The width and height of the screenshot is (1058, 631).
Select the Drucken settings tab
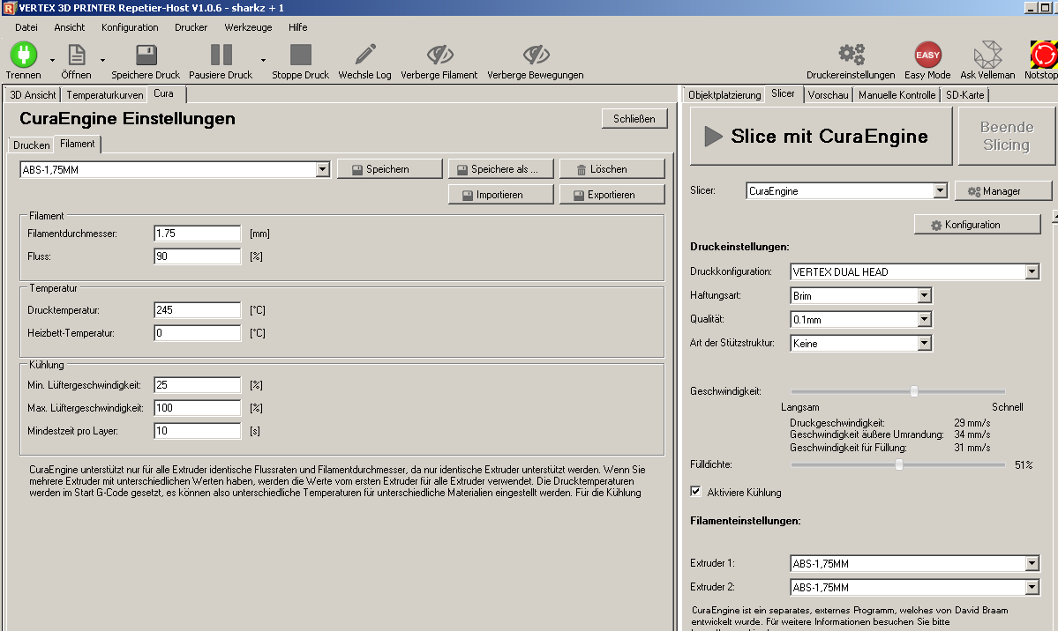coord(32,145)
